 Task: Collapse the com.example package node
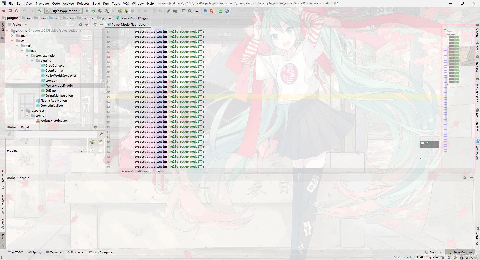click(27, 56)
